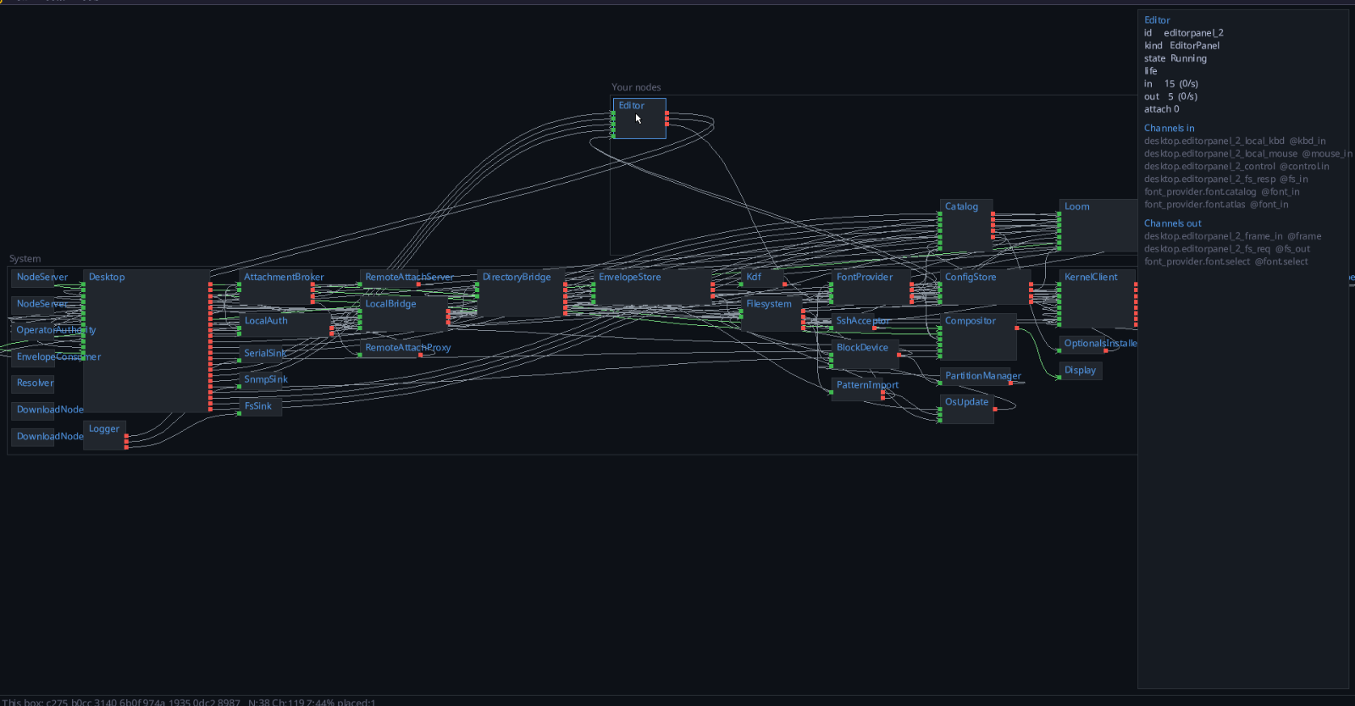Select the PatternImport node

tap(857, 389)
